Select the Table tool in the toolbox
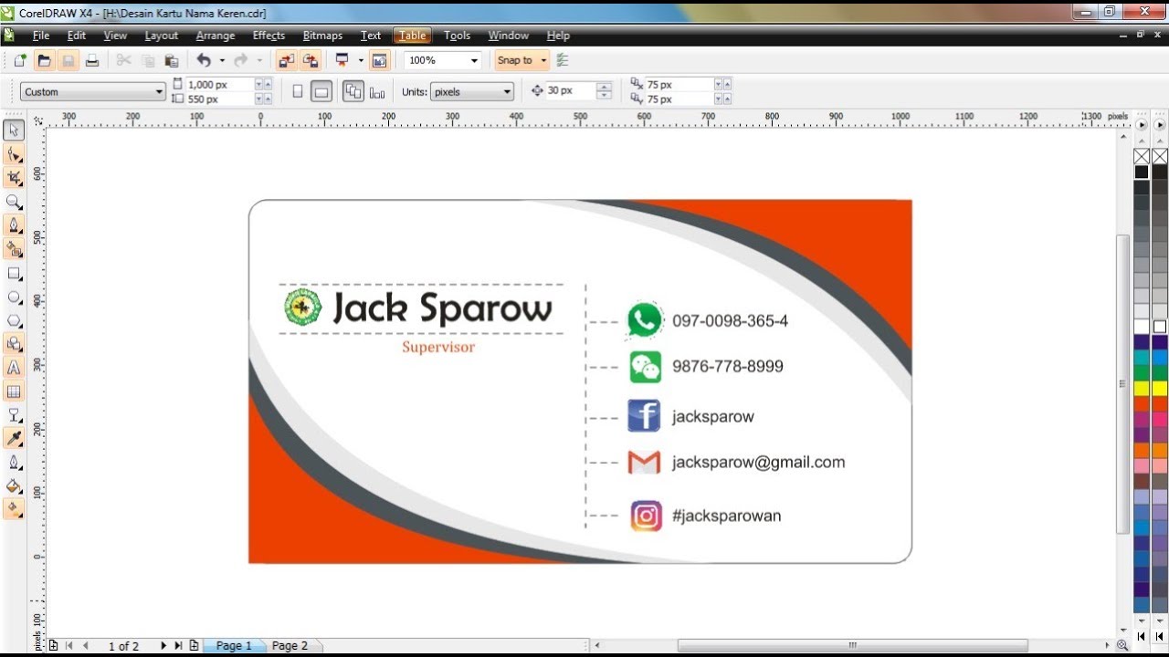Viewport: 1169px width, 657px height. click(14, 391)
